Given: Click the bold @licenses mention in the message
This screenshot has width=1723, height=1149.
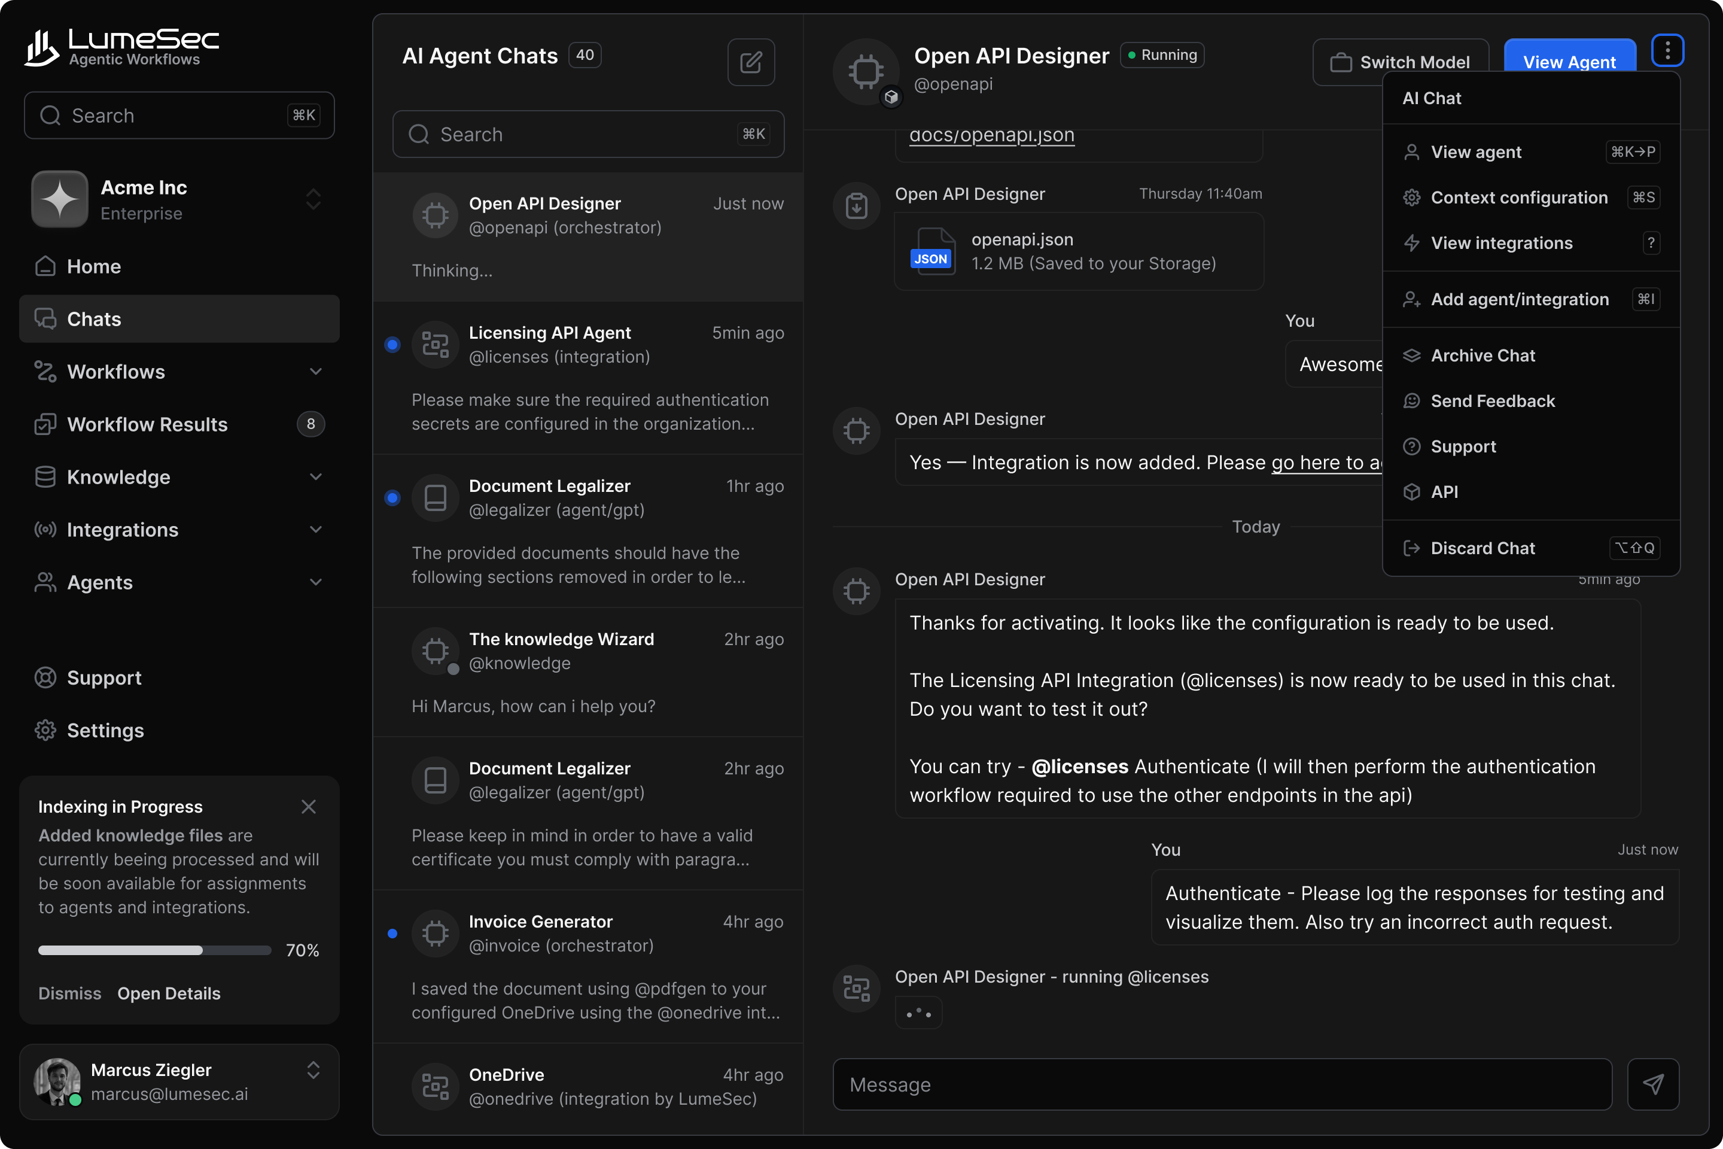Looking at the screenshot, I should click(x=1080, y=767).
